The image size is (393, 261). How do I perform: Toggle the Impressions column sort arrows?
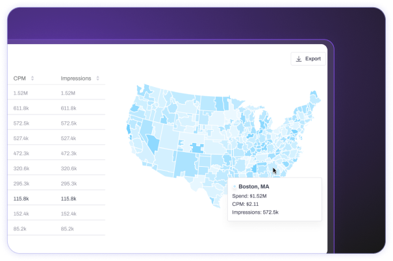[97, 79]
